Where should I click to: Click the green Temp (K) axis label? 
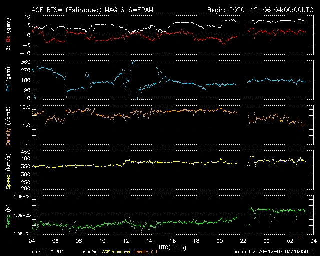click(8, 215)
